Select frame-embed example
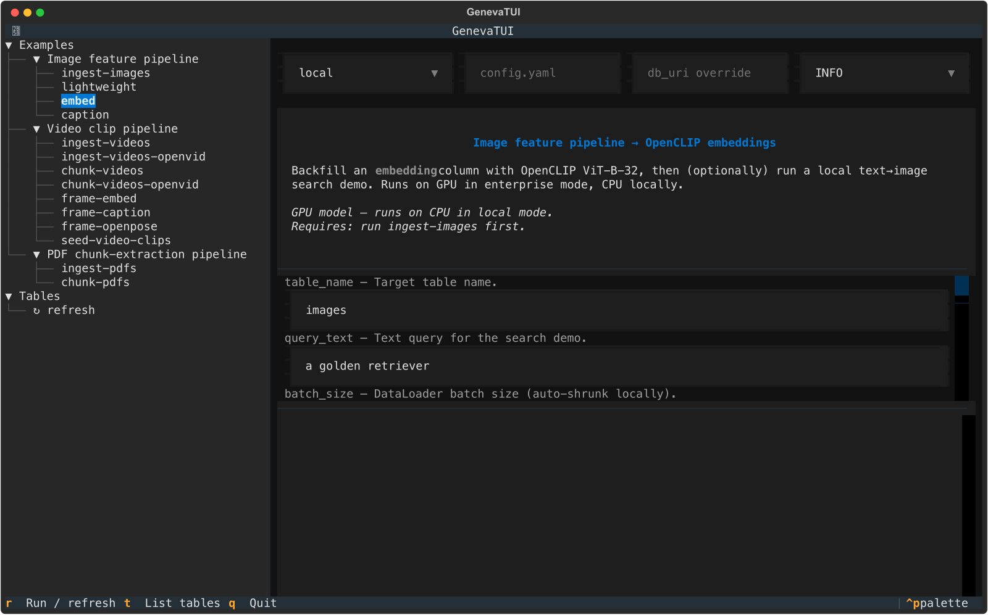 pyautogui.click(x=99, y=199)
